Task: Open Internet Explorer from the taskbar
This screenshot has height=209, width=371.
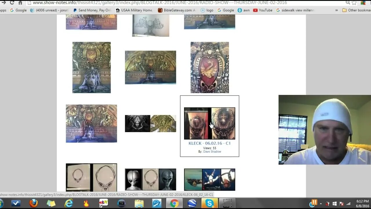Action: pos(69,203)
